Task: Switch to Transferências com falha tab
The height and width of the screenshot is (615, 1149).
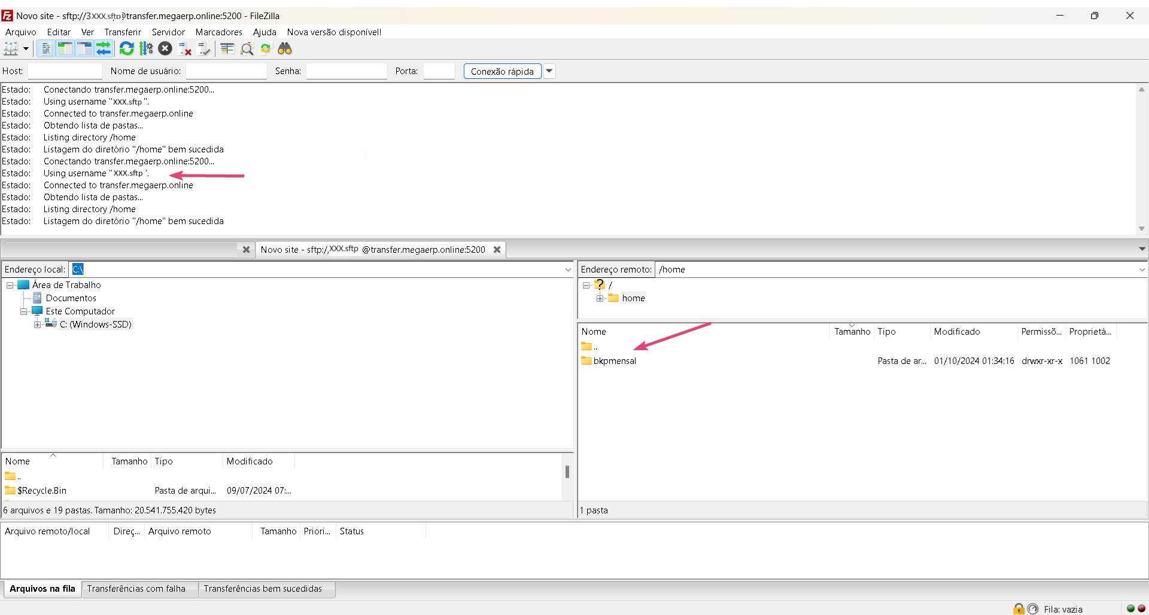Action: (x=136, y=589)
